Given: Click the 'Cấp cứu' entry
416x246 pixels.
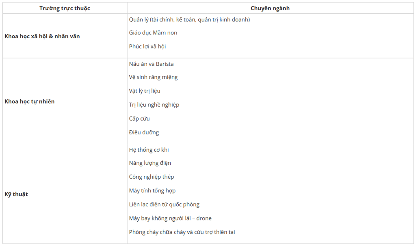Looking at the screenshot, I should click(139, 119).
